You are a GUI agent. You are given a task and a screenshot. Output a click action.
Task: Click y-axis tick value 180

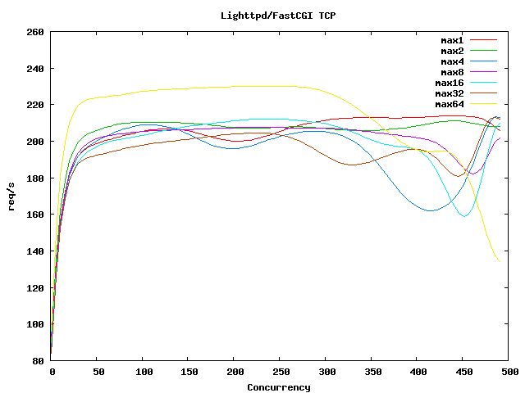pyautogui.click(x=35, y=178)
